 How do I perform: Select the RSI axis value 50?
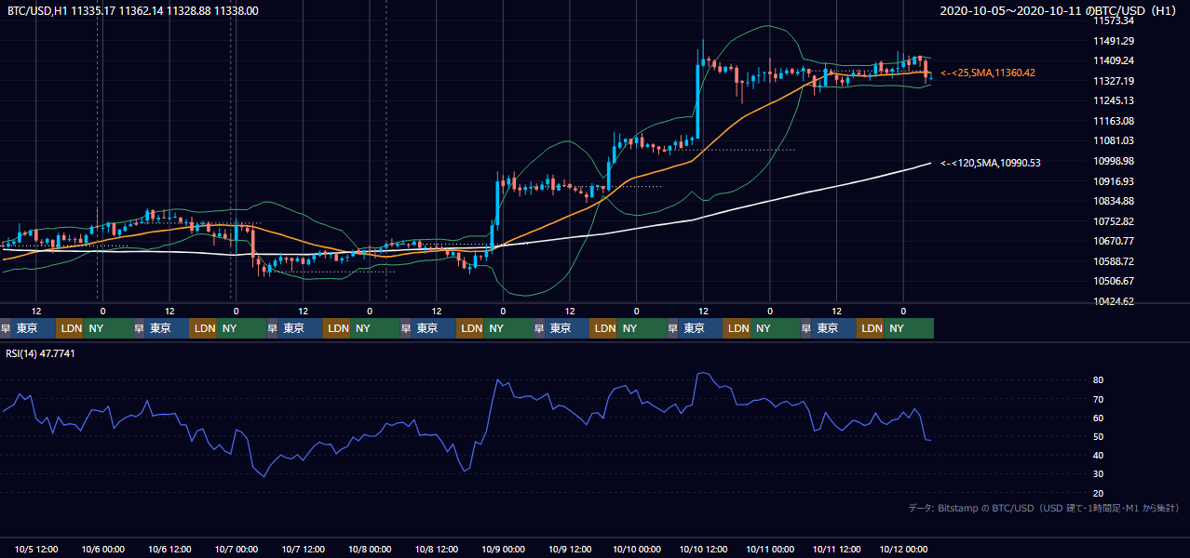pyautogui.click(x=1099, y=436)
